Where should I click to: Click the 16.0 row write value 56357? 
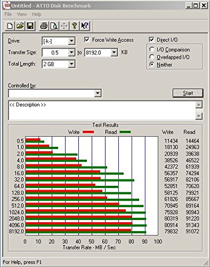(171, 173)
